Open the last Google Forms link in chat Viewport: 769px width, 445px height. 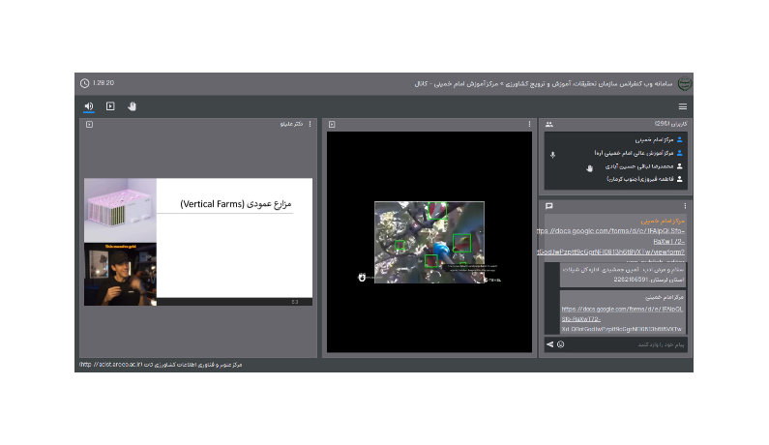tap(622, 319)
